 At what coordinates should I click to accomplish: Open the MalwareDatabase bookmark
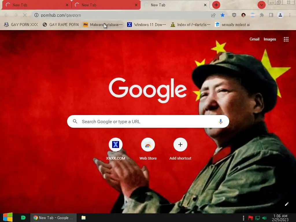(x=103, y=25)
